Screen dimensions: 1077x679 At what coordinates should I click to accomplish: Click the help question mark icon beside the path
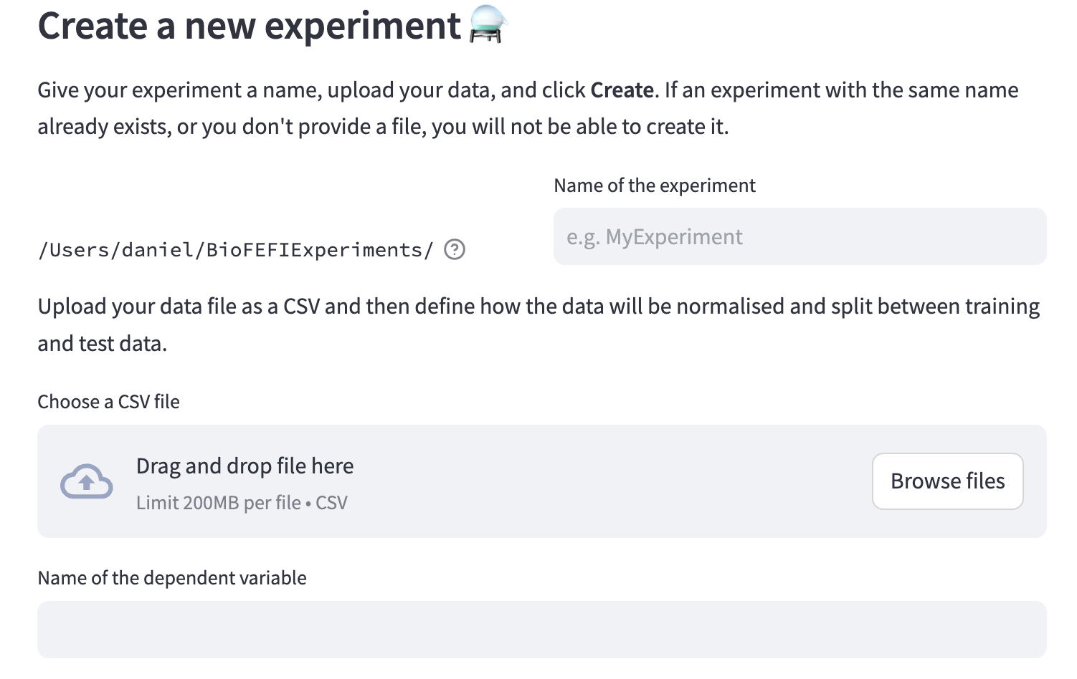tap(454, 250)
